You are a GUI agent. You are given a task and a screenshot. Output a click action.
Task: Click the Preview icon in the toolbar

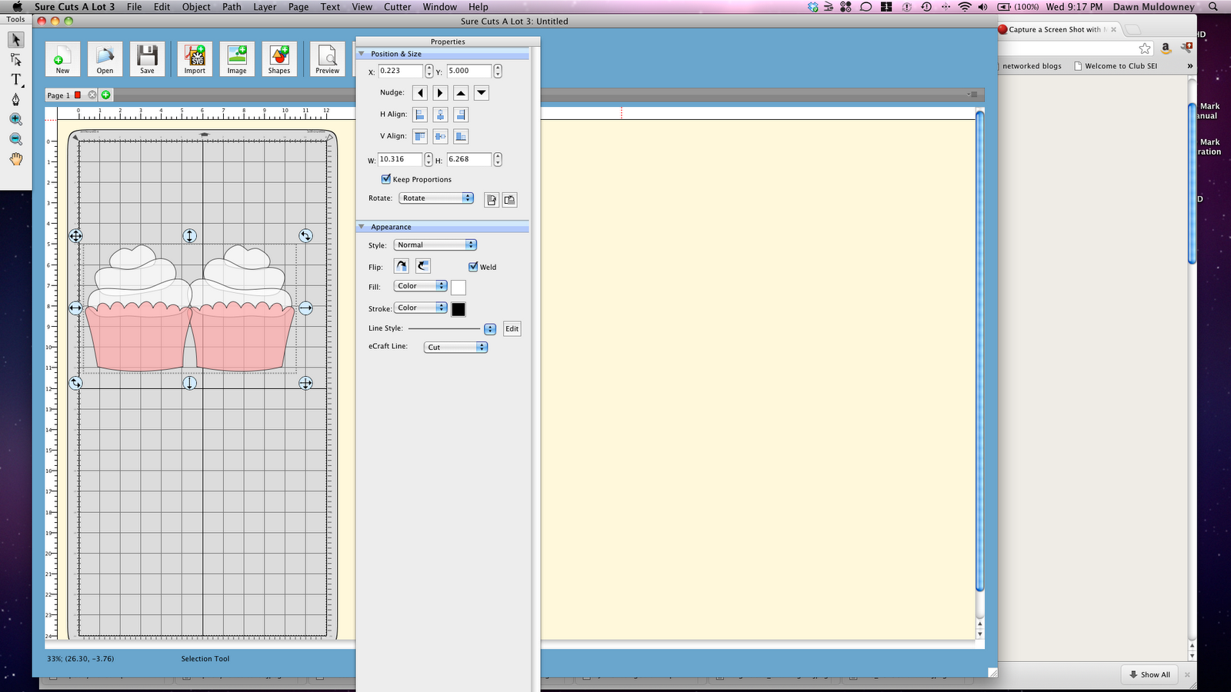coord(327,58)
